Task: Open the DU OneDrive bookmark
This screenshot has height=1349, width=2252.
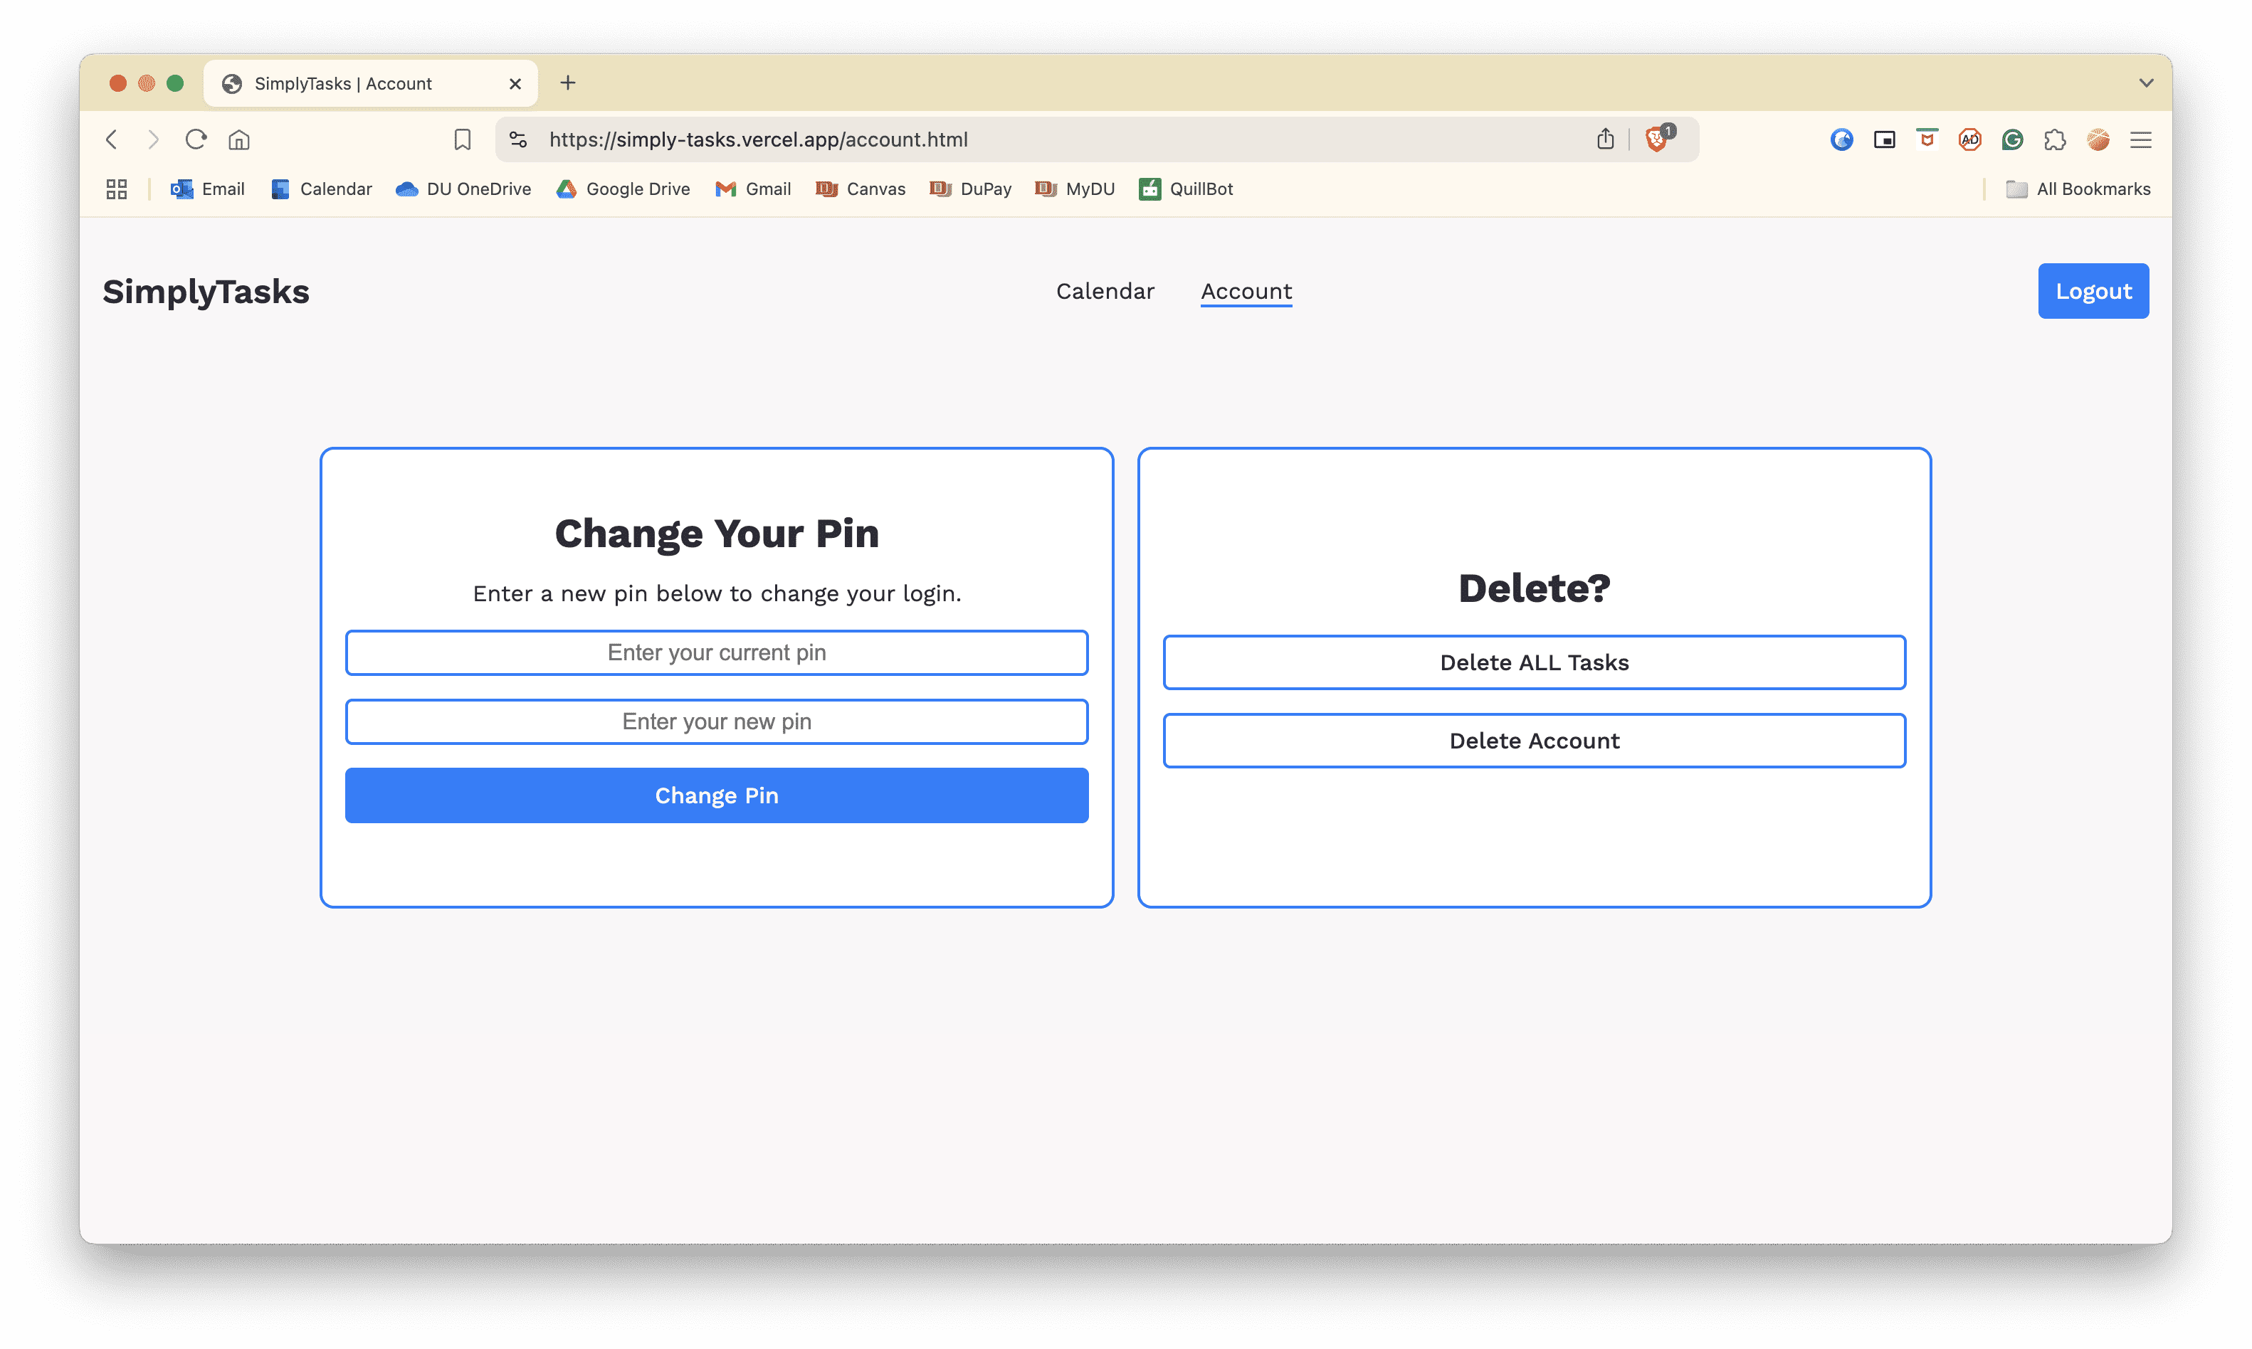Action: [463, 189]
